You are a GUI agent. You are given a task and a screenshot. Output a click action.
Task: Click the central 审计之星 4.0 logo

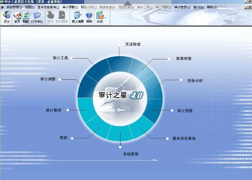tap(120, 96)
